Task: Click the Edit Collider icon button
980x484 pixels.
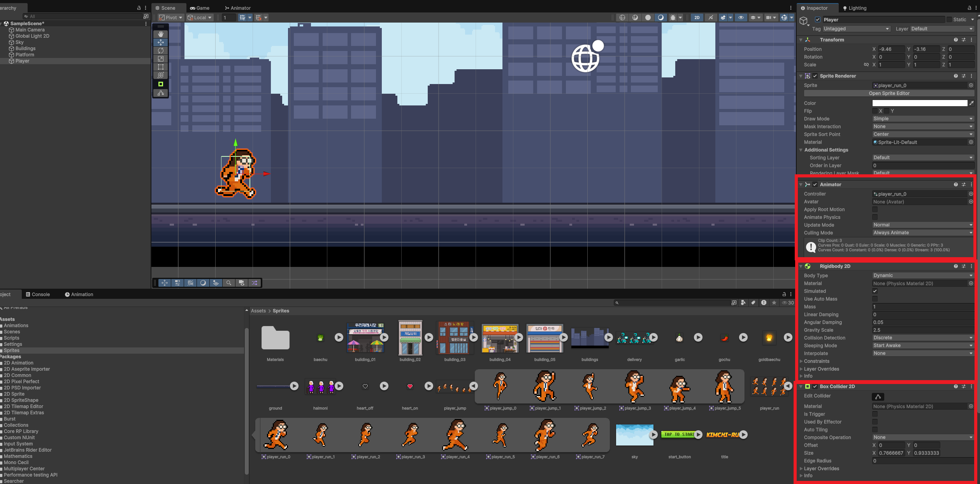Action: pyautogui.click(x=878, y=396)
